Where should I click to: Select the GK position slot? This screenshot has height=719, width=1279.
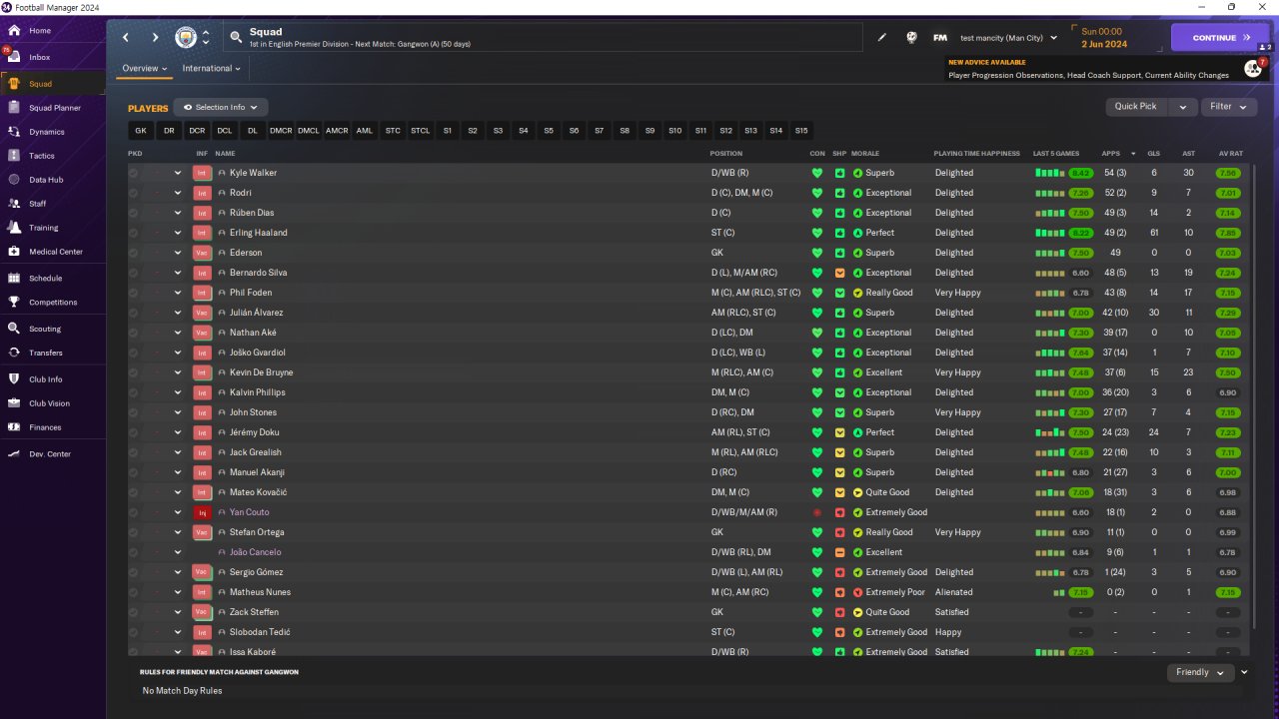click(x=141, y=131)
